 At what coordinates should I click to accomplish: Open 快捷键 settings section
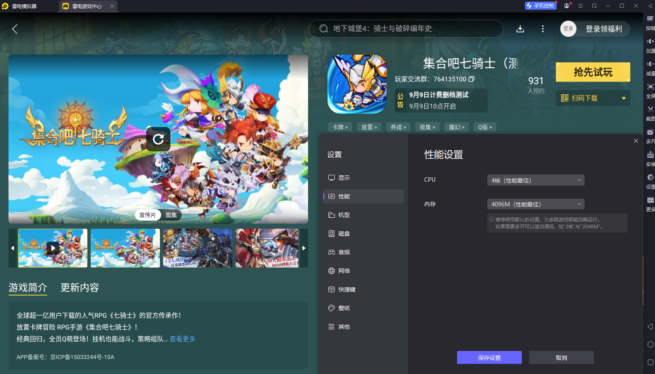click(364, 289)
